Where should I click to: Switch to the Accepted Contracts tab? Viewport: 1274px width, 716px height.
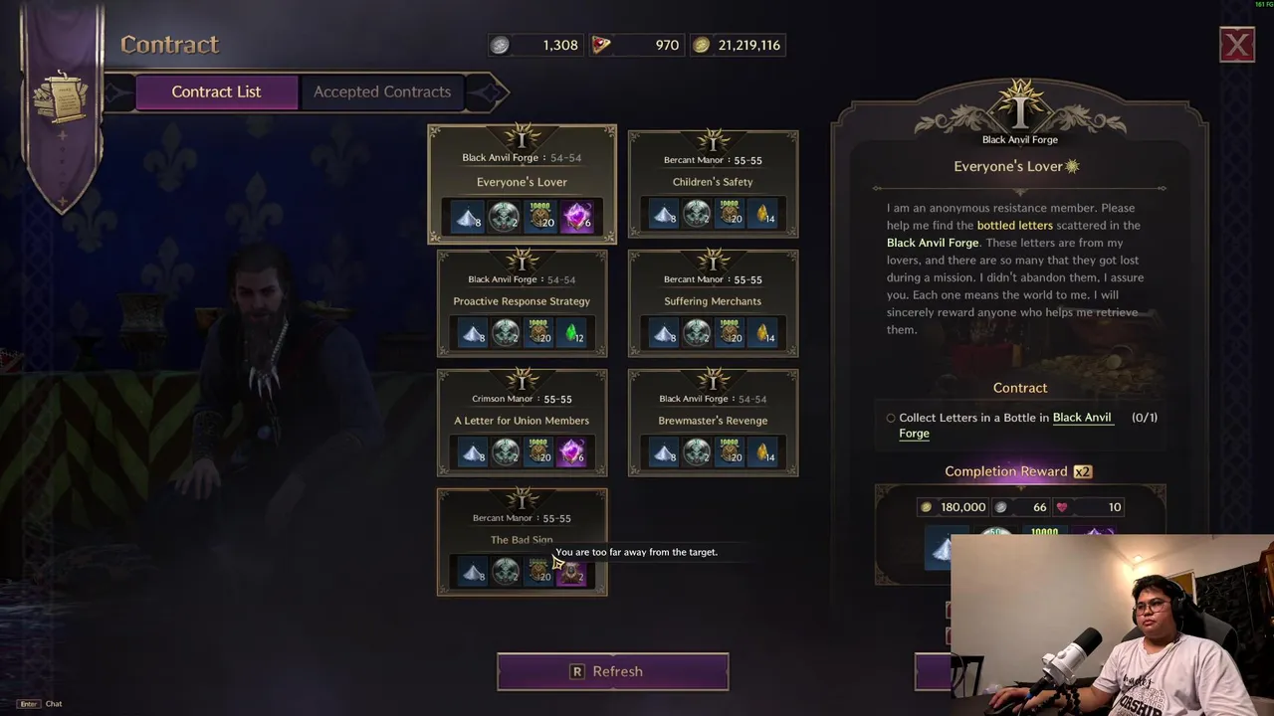point(382,91)
